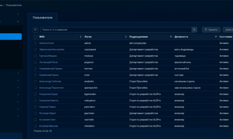Image resolution: width=233 pixels, height=139 pixels.
Task: Open the Новиков Павел user link
Action: [47, 107]
